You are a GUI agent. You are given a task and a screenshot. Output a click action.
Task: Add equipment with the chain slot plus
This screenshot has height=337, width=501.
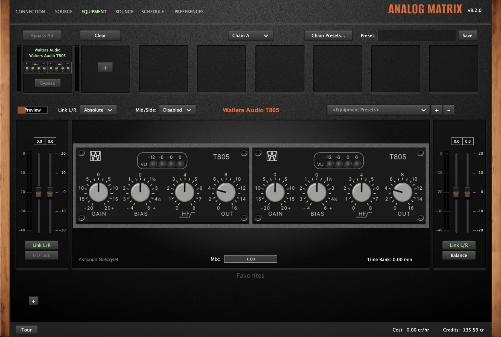pyautogui.click(x=105, y=68)
